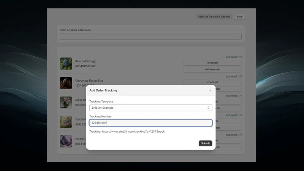Go Back from the scan page
Viewport: 304px width, 171px height.
239,17
